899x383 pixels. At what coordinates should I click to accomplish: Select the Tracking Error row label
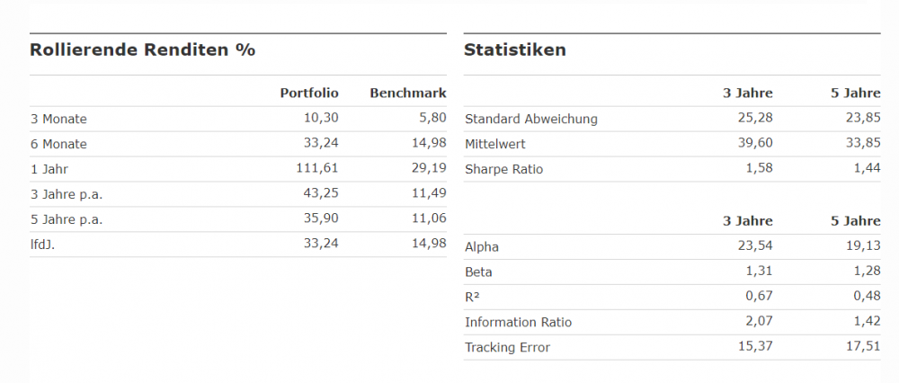(507, 347)
